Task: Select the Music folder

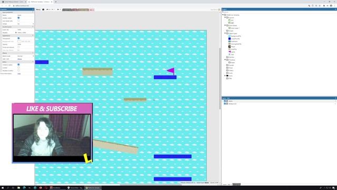Action: [x=231, y=68]
